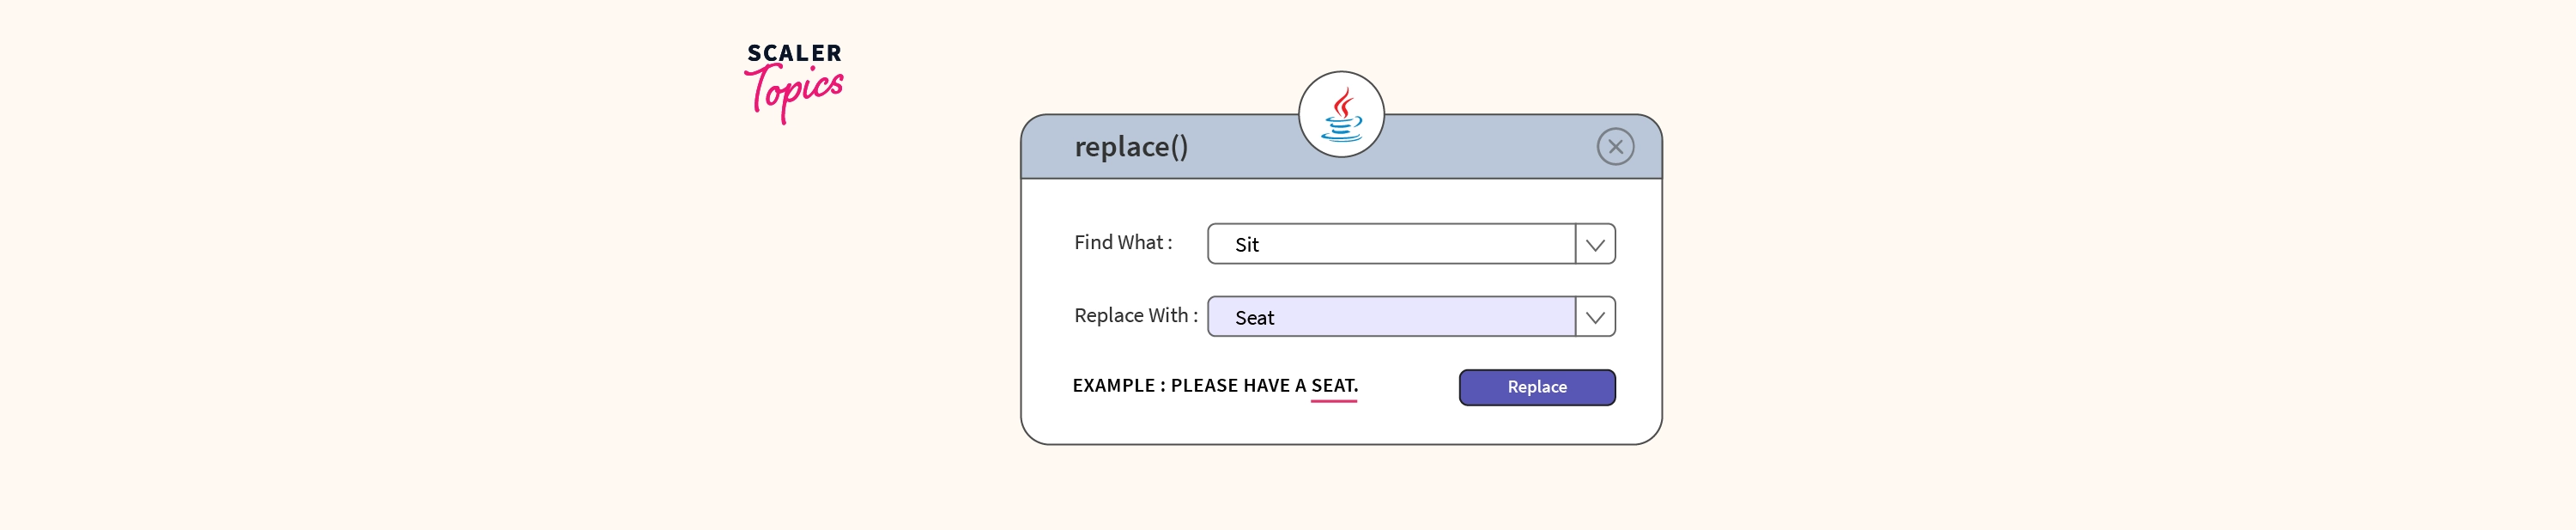Click the dialog's blue-gray title bar
The image size is (2576, 530).
pos(1480,150)
